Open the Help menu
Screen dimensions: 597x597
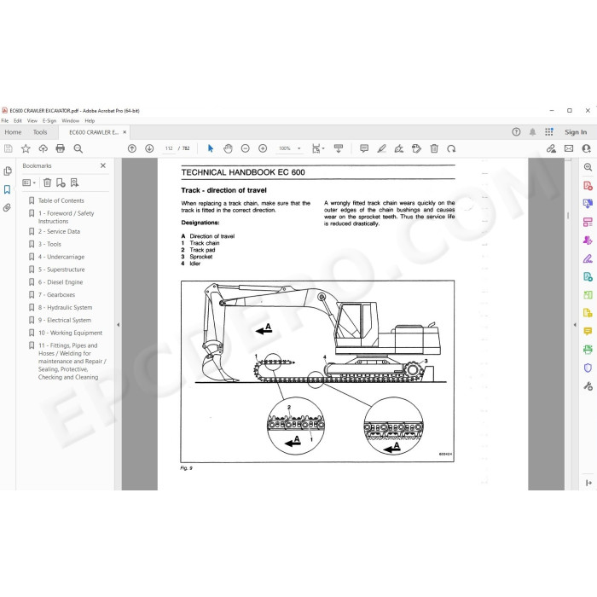click(x=90, y=121)
